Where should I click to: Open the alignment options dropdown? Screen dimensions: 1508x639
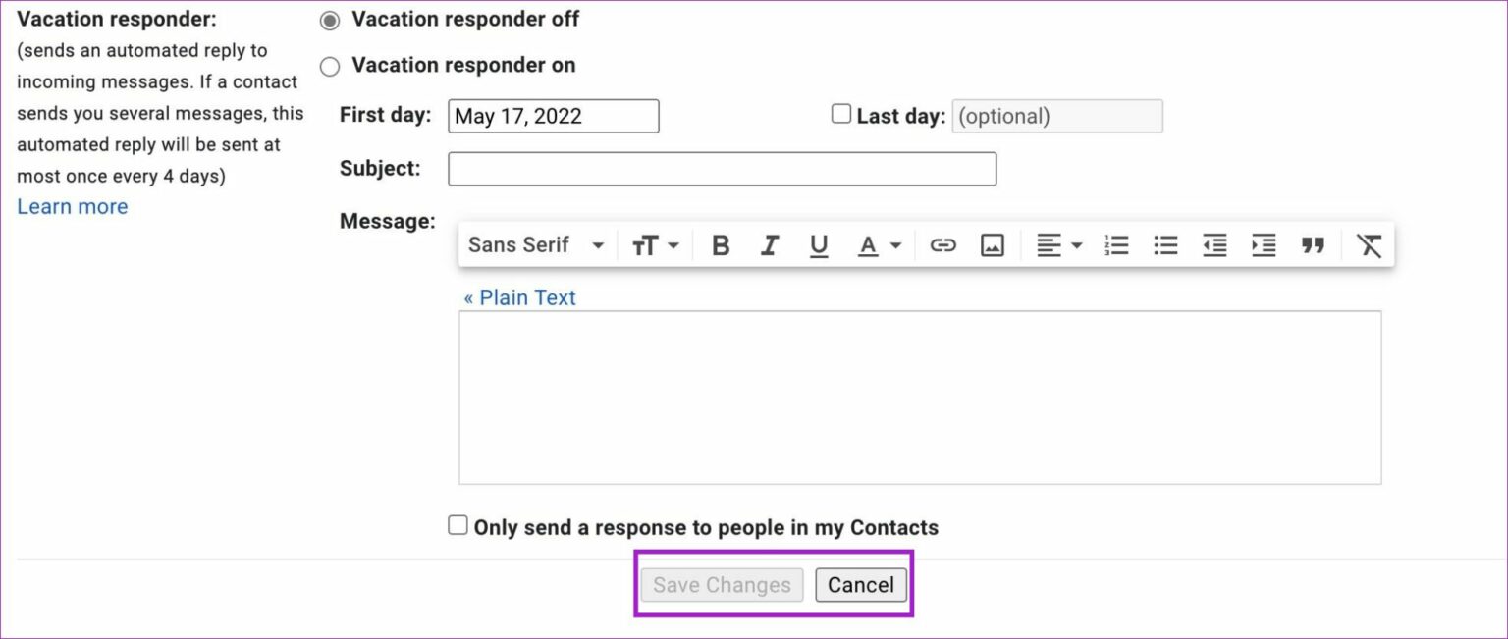pyautogui.click(x=1058, y=244)
